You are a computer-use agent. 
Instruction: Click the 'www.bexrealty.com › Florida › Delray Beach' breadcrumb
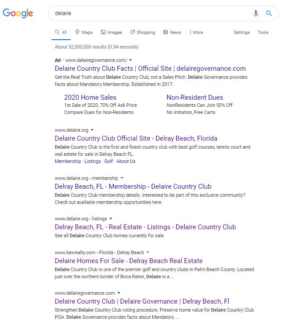click(x=99, y=252)
